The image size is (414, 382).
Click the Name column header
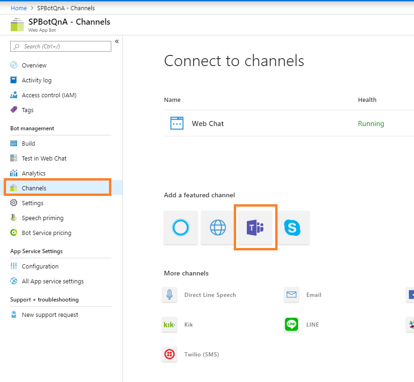(x=172, y=100)
